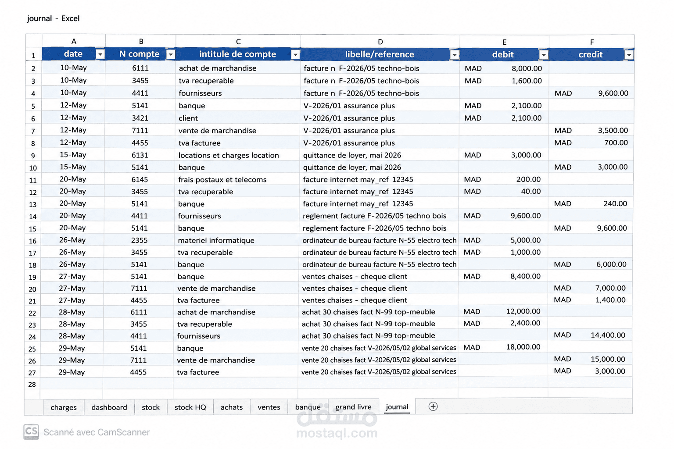Select row 14 header
This screenshot has height=449, width=674.
(x=33, y=217)
